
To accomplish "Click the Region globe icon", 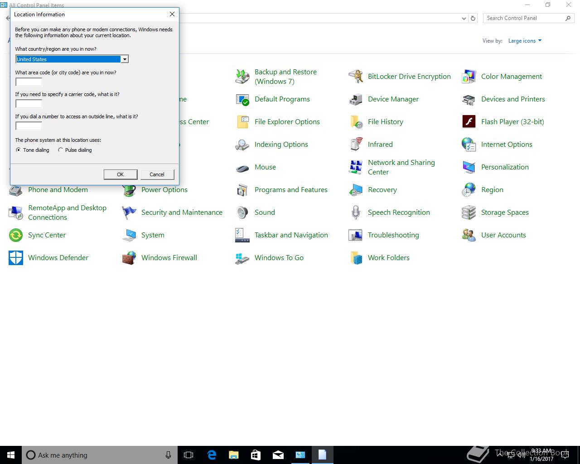I will coord(469,190).
